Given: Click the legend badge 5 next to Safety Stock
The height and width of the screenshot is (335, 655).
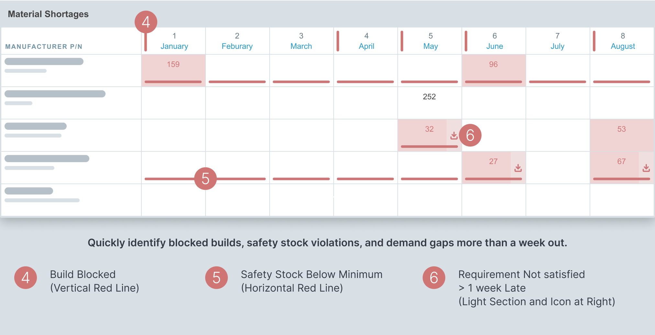Looking at the screenshot, I should coord(216,278).
